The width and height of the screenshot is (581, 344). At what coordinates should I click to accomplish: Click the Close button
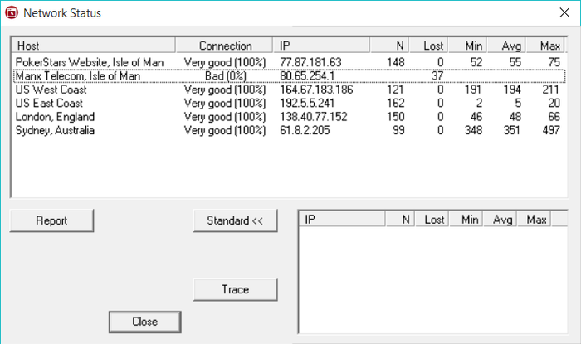point(145,322)
